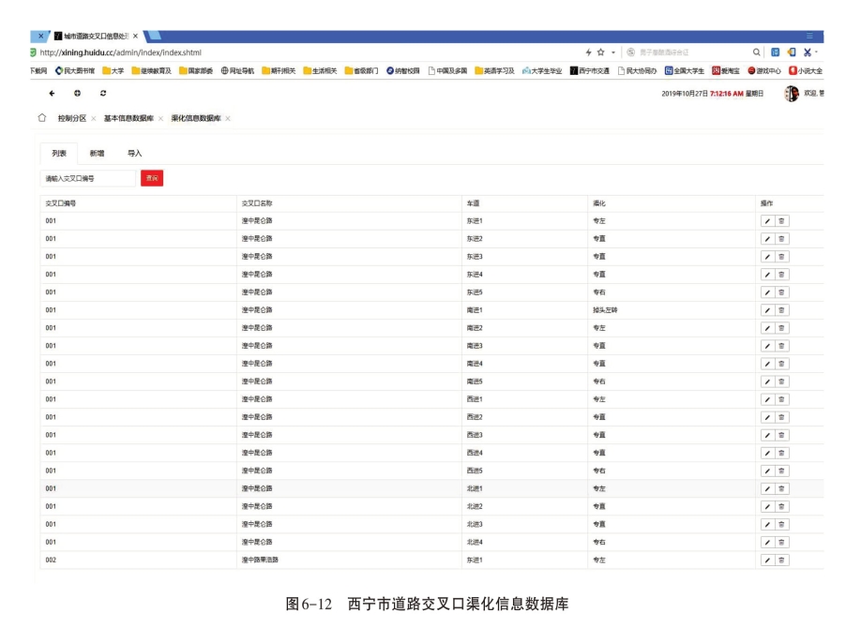
Task: Close the 渠化信息数据库 page tab
Action: tap(228, 119)
